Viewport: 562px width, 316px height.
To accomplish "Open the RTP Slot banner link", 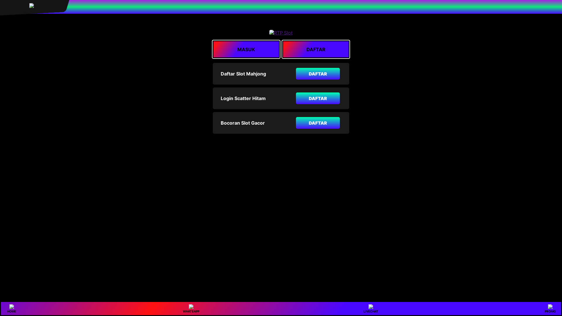I will 281,33.
